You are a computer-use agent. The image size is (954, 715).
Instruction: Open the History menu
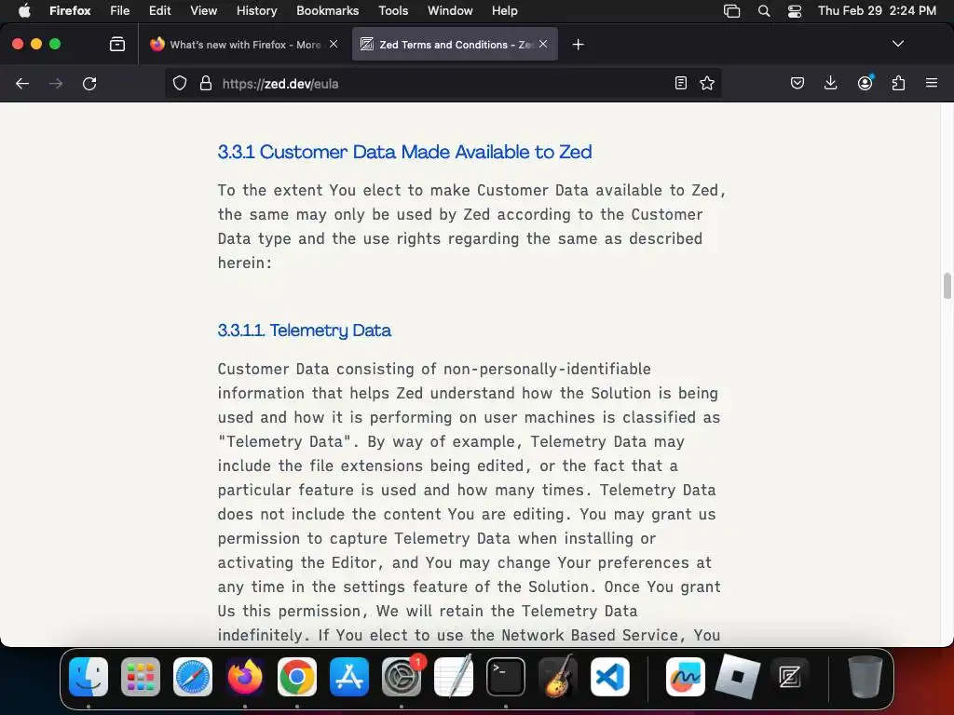[x=256, y=10]
